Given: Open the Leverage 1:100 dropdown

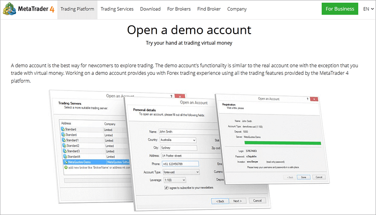Looking at the screenshot, I should 176,179.
